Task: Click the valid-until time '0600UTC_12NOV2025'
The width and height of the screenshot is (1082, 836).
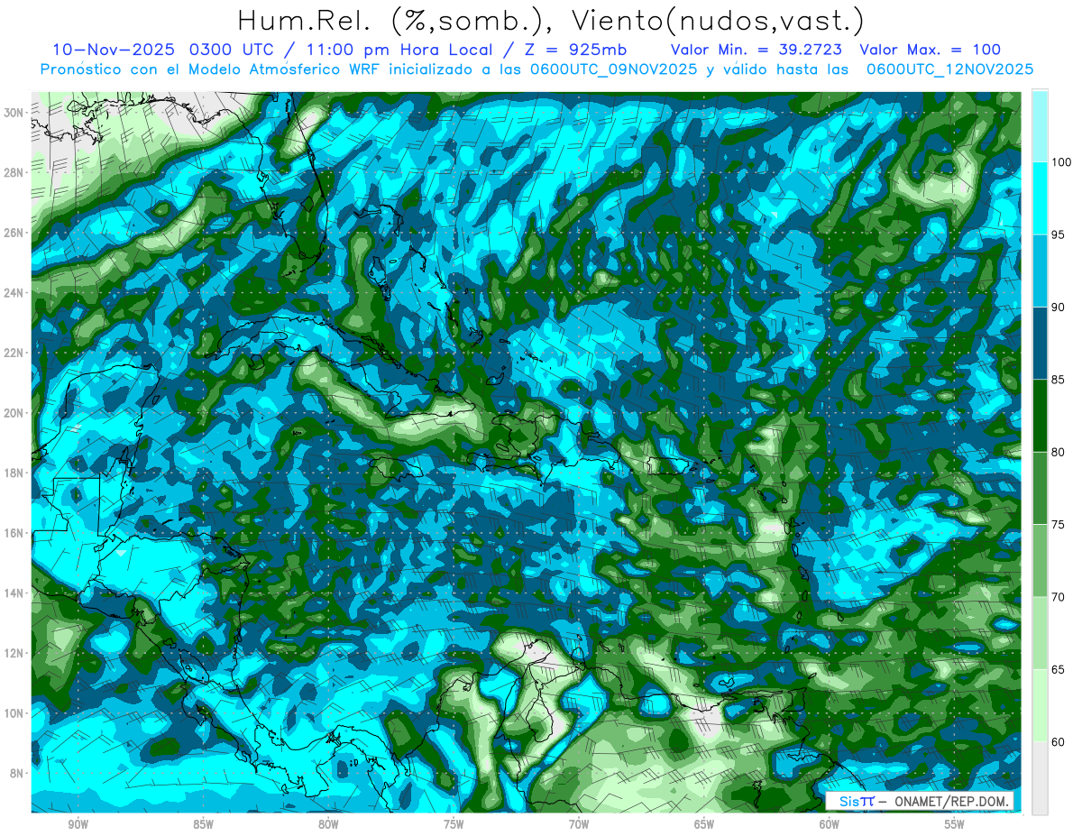Action: pyautogui.click(x=949, y=69)
